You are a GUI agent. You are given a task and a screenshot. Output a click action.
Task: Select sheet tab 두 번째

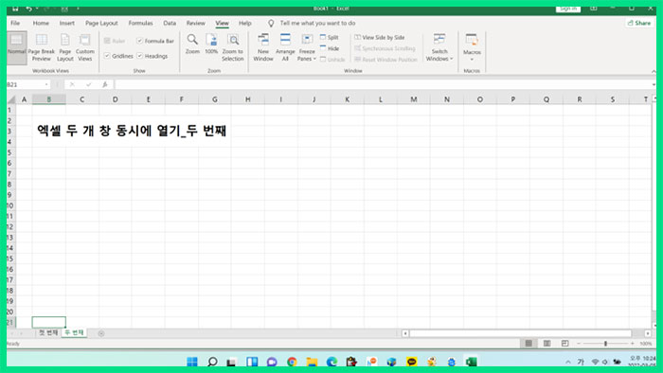pyautogui.click(x=74, y=333)
